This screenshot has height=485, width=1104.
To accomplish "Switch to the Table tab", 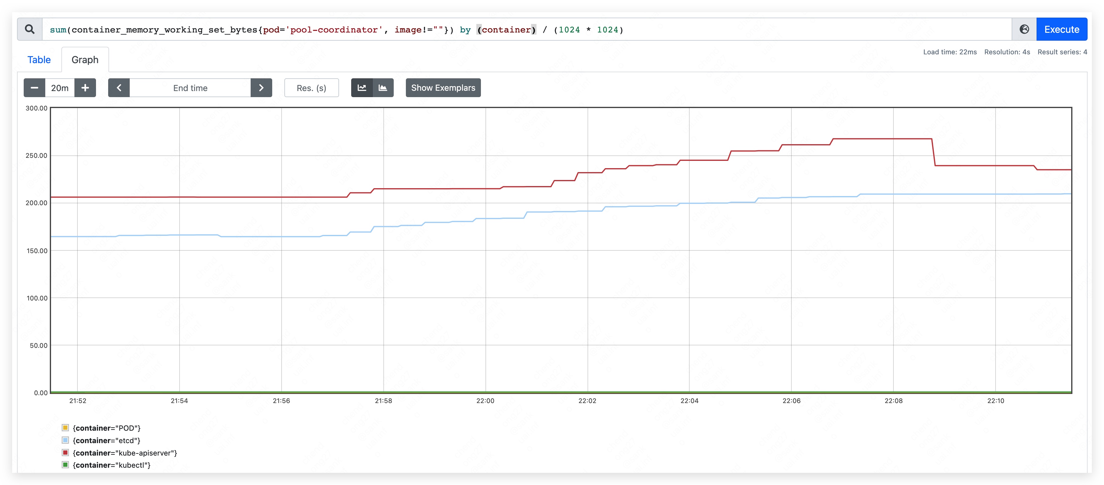I will coord(39,60).
